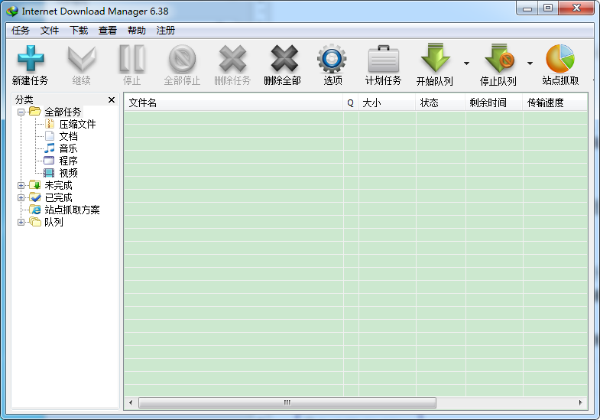The image size is (600, 420).
Task: Select the 音乐 music category
Action: 68,148
